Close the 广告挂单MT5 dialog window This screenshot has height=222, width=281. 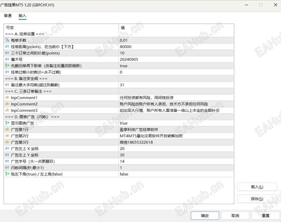[276, 5]
